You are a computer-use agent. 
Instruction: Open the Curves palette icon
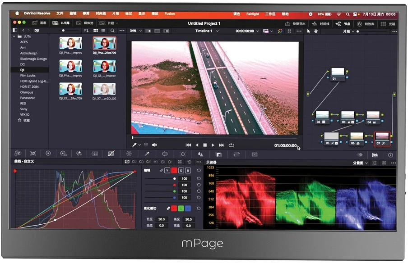[x=111, y=154]
